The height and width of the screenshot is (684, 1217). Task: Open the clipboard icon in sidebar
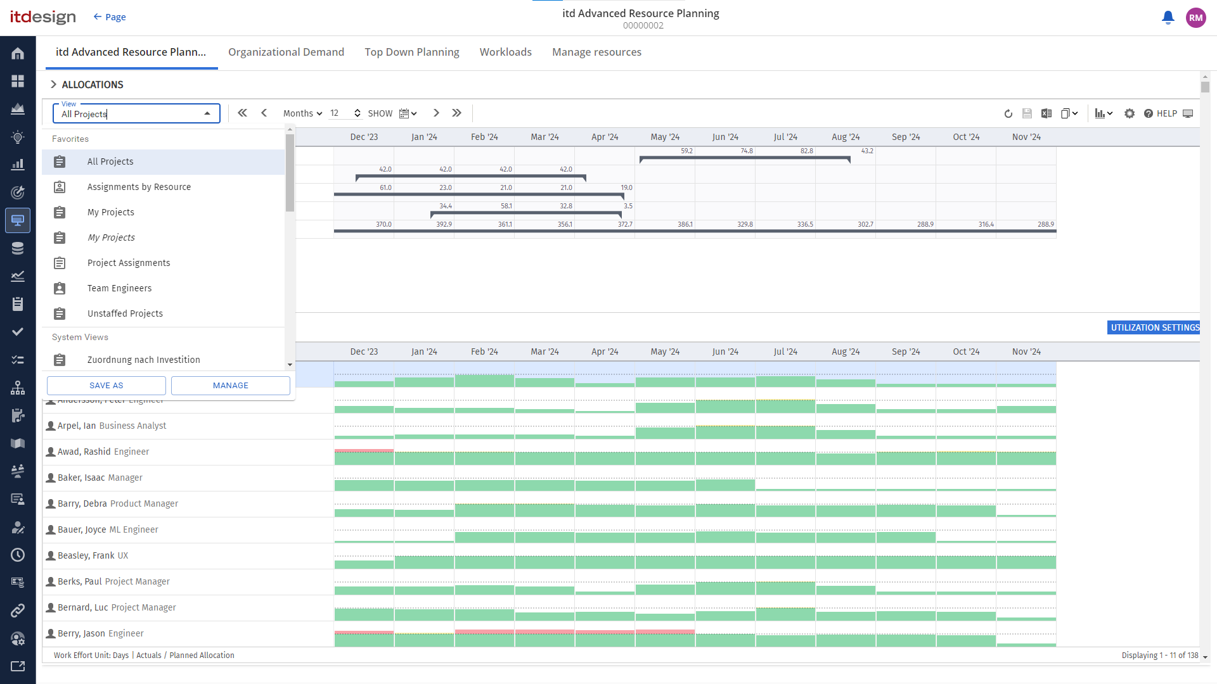tap(18, 304)
